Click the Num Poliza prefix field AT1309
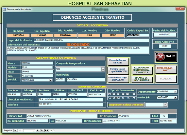 click(x=60, y=79)
